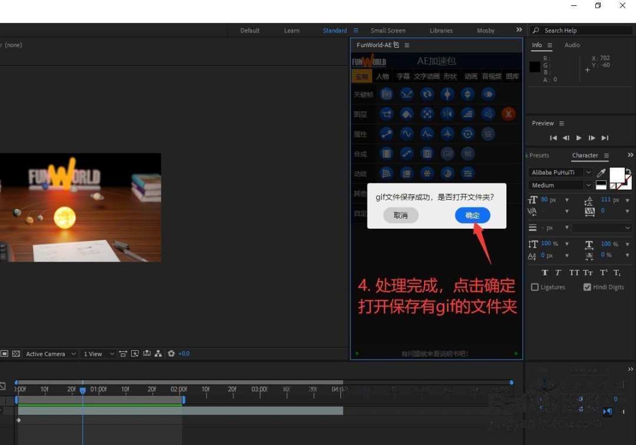
Task: Click the perspective-grid icon in 动效 row
Action: click(x=386, y=174)
